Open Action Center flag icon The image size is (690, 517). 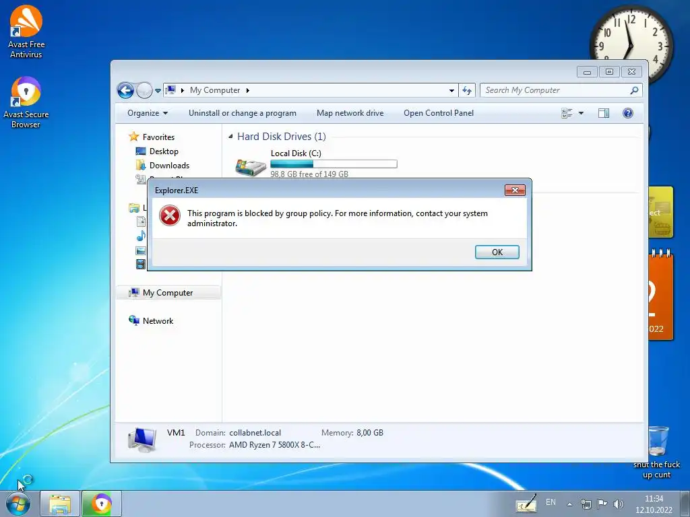[x=602, y=504]
